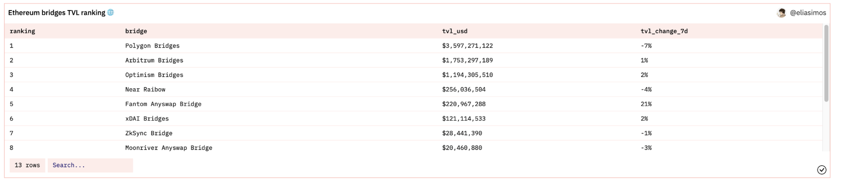841x187 pixels.
Task: Click the ZkSync Bridge TVL value $28,441,390
Action: (462, 133)
